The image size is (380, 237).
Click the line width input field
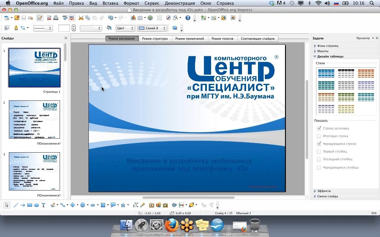click(64, 28)
